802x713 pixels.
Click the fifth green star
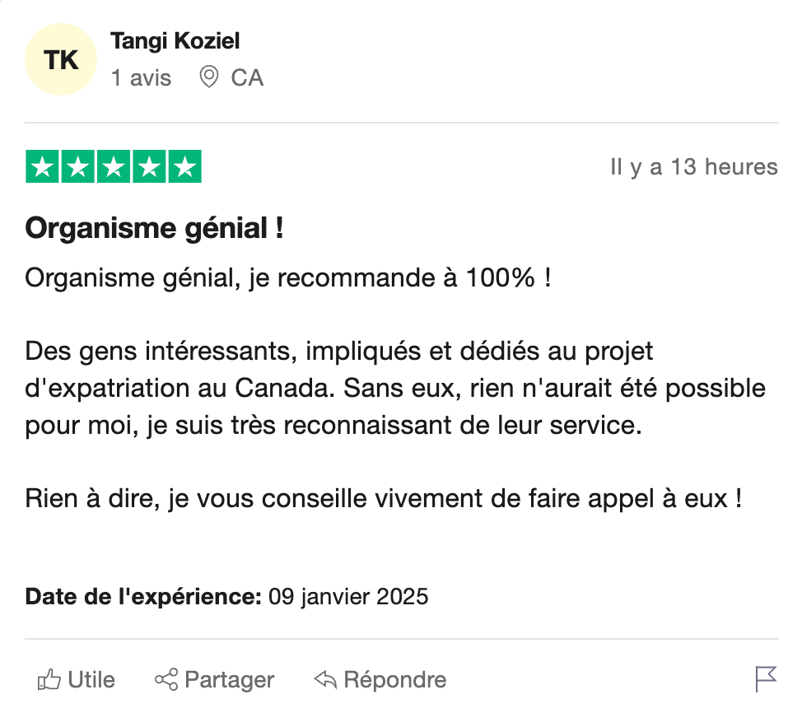point(185,166)
